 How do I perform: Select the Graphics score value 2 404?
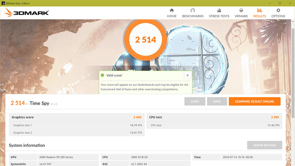138,117
